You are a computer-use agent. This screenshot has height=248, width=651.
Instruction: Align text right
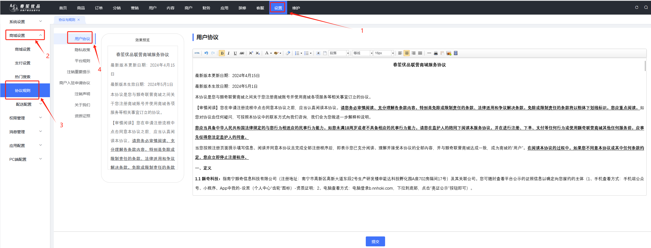coord(413,53)
